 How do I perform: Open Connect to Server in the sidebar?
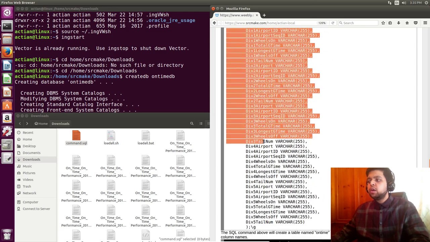(36, 209)
